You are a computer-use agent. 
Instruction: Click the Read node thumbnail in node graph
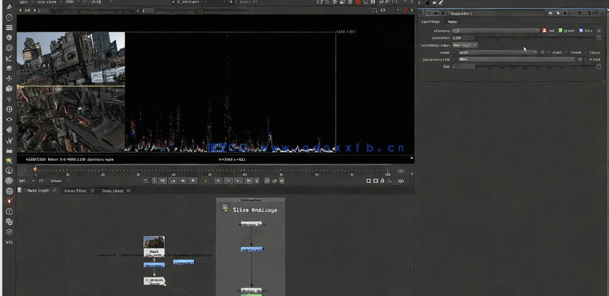click(154, 243)
